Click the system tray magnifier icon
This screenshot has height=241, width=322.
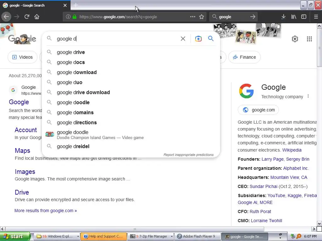coord(299,236)
